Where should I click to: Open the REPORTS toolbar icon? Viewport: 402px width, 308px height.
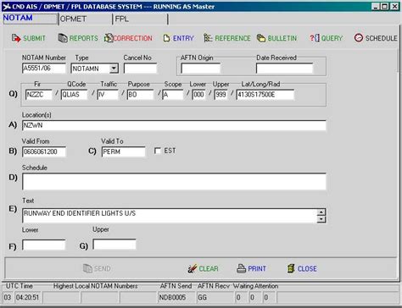(x=63, y=38)
